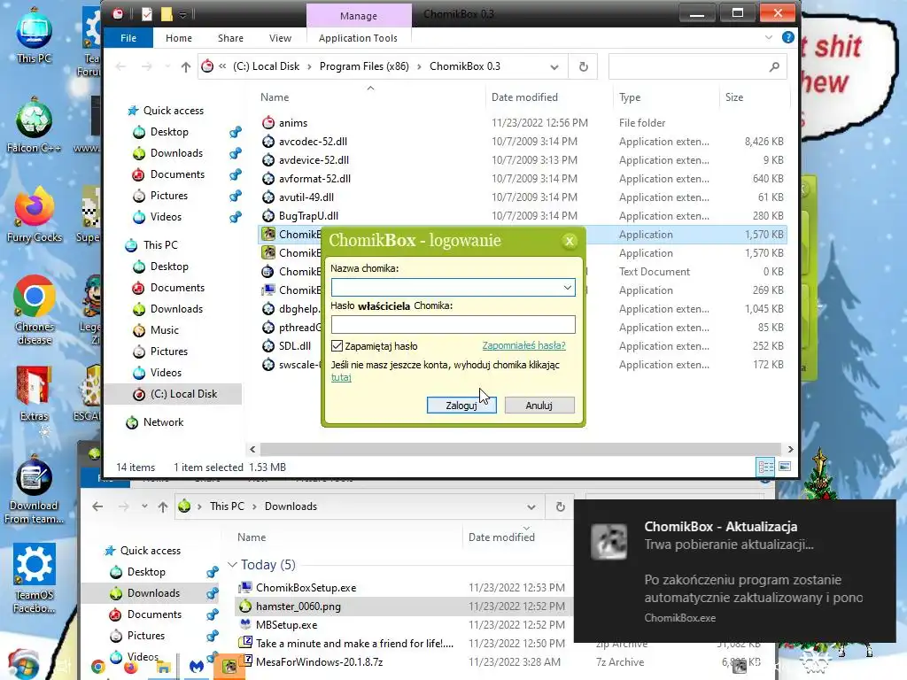Open Quick access in navigation pane
The width and height of the screenshot is (907, 680).
coord(173,111)
